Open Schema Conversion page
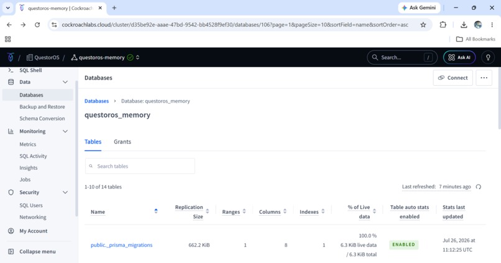Image resolution: width=501 pixels, height=263 pixels. click(42, 119)
